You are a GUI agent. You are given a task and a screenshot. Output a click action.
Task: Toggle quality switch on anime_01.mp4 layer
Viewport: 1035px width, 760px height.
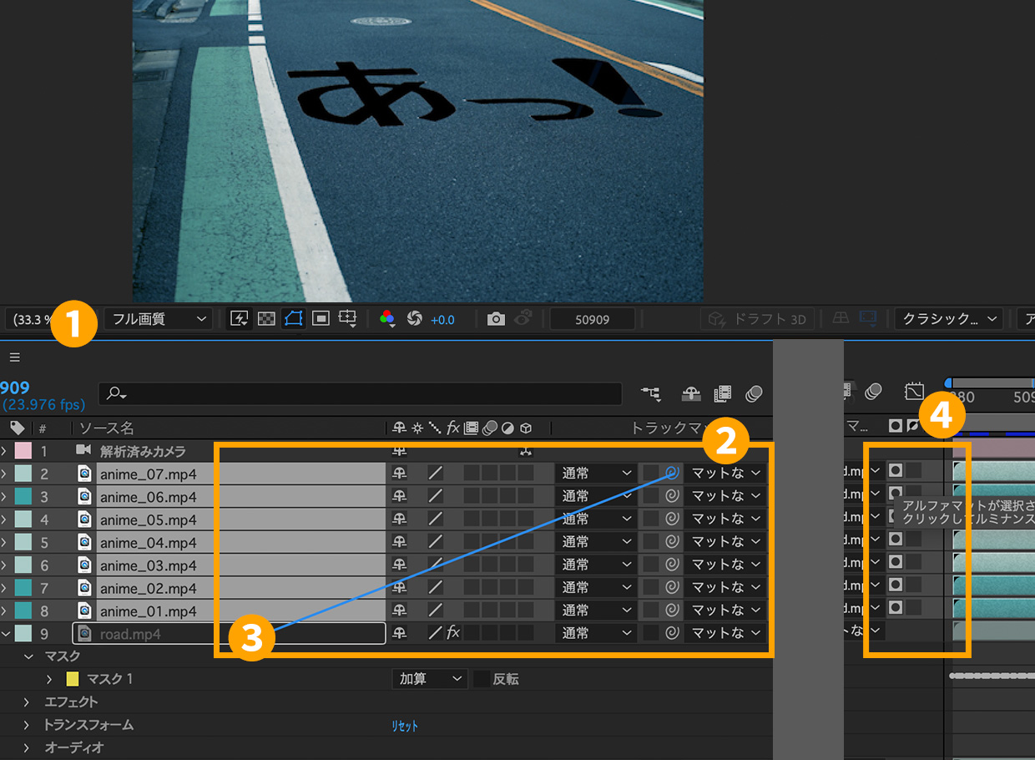coord(435,611)
